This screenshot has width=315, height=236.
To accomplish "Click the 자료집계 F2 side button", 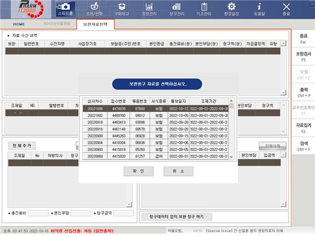I will click(x=303, y=128).
